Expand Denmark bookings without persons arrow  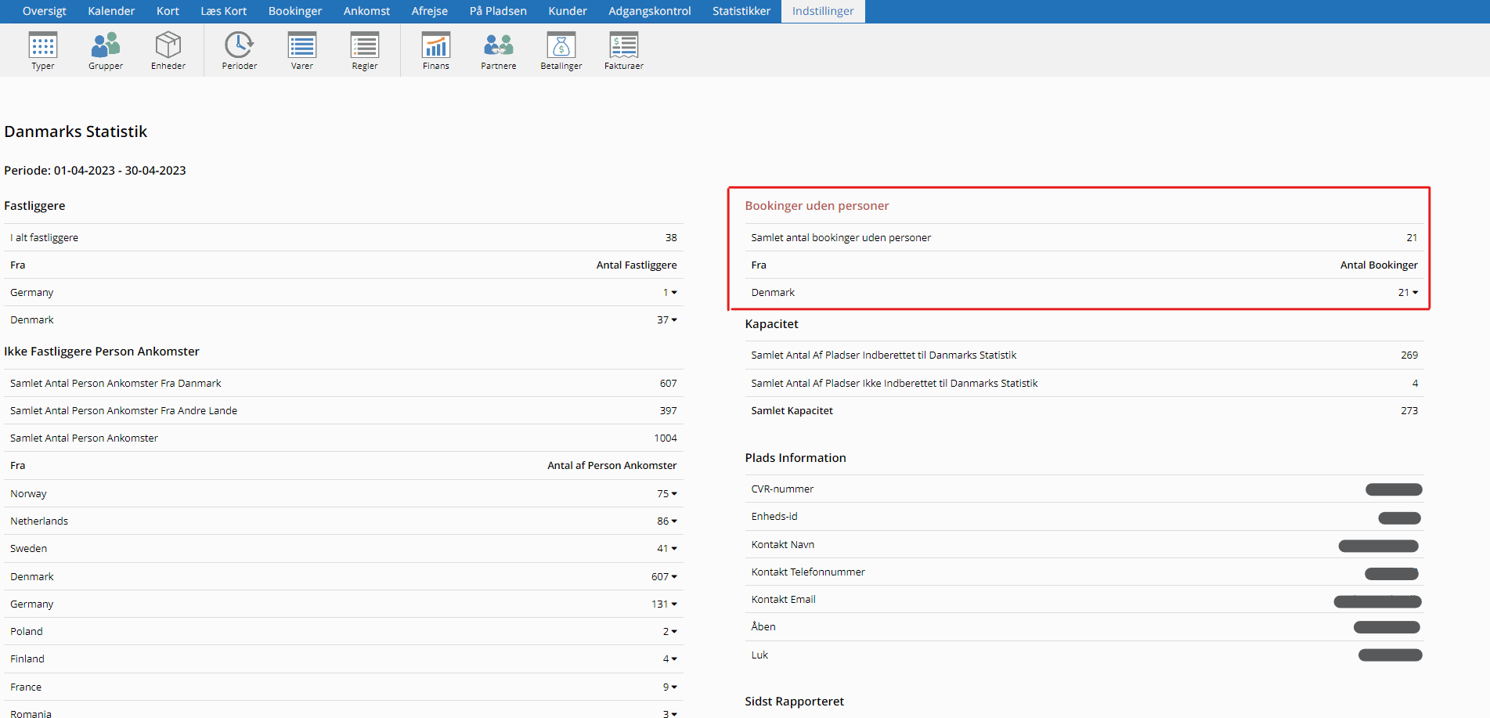[1415, 293]
